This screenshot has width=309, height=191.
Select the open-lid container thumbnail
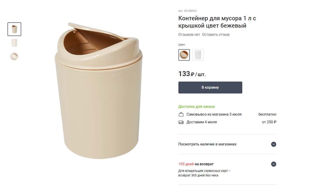click(14, 29)
